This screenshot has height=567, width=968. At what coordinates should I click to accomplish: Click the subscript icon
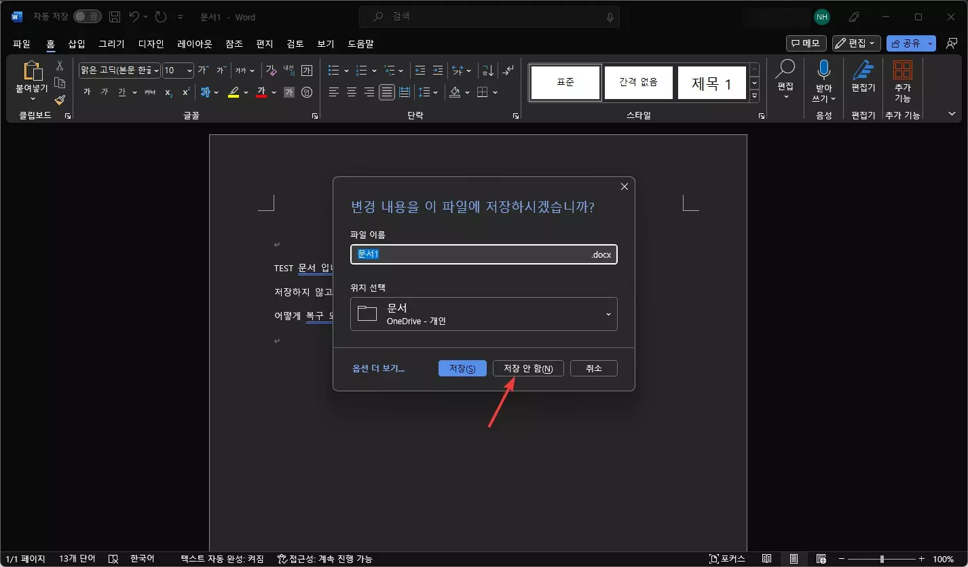tap(168, 93)
